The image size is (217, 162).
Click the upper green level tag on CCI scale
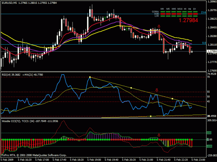209,133
